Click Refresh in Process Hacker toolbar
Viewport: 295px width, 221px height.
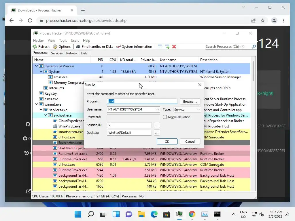[41, 47]
